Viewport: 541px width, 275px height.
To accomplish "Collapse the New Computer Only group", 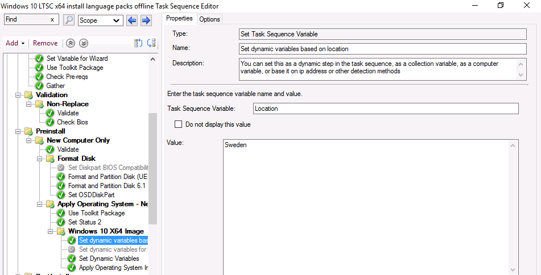I will [x=28, y=140].
